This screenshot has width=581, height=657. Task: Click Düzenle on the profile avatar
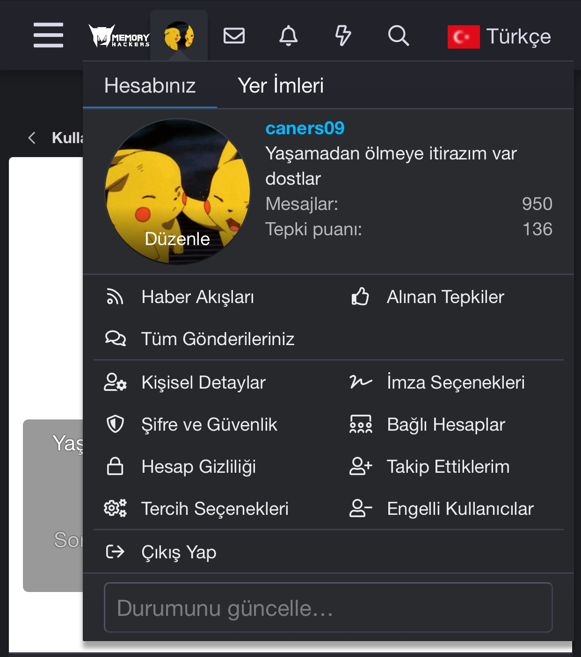coord(177,239)
